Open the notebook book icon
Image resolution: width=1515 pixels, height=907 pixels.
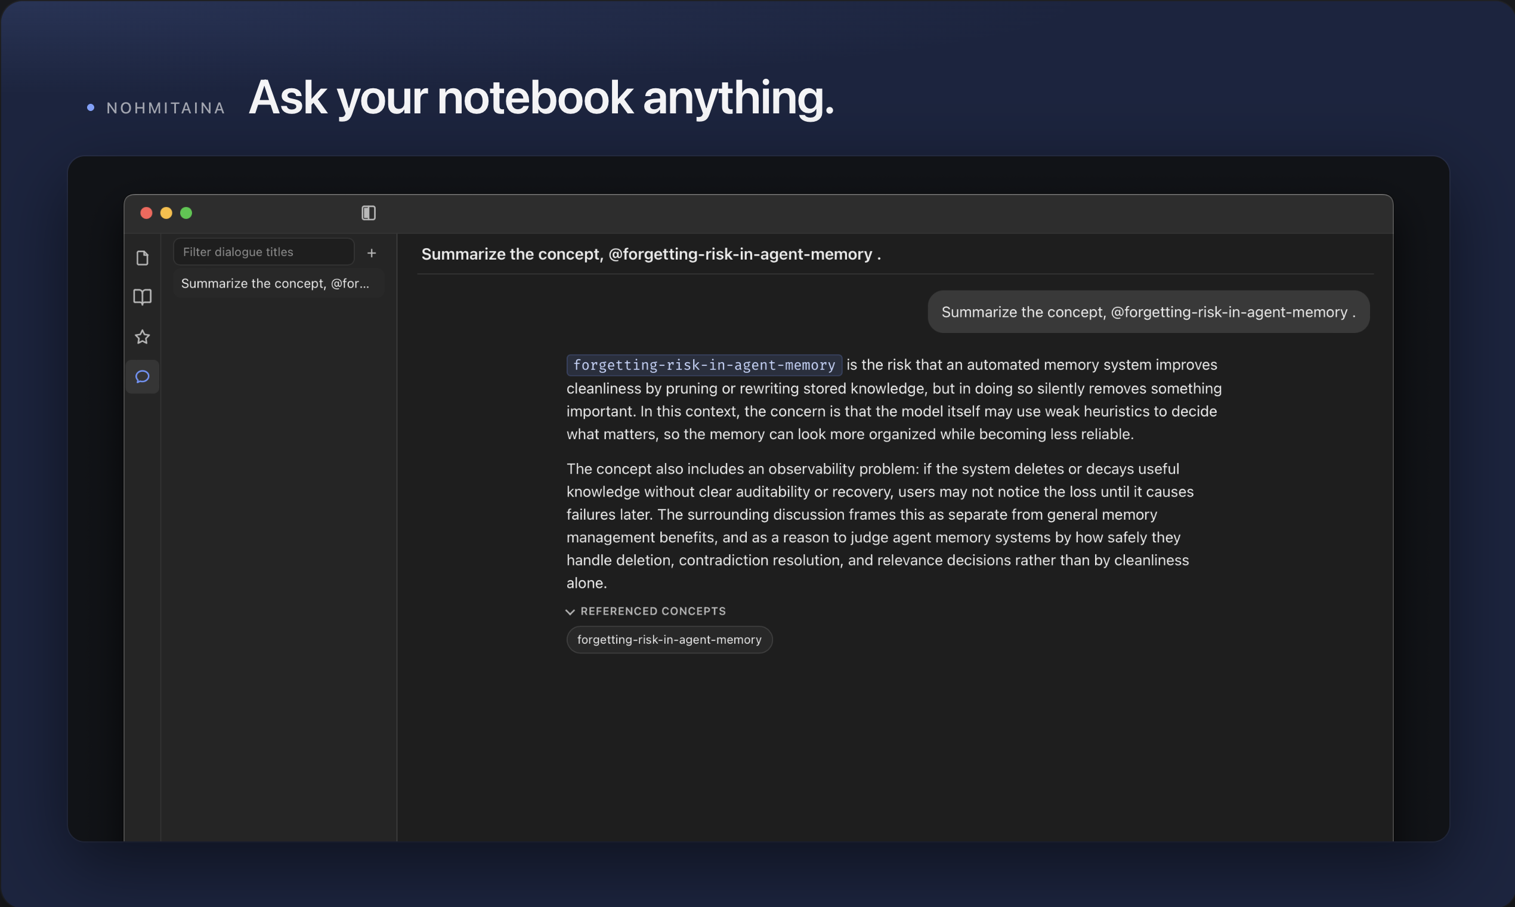click(143, 297)
